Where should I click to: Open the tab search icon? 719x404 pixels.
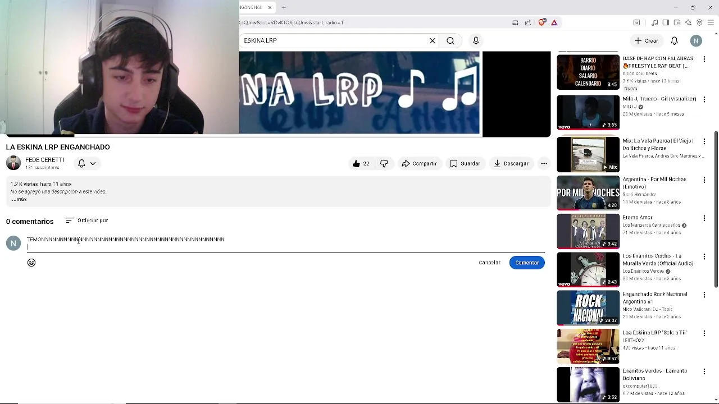(x=636, y=22)
